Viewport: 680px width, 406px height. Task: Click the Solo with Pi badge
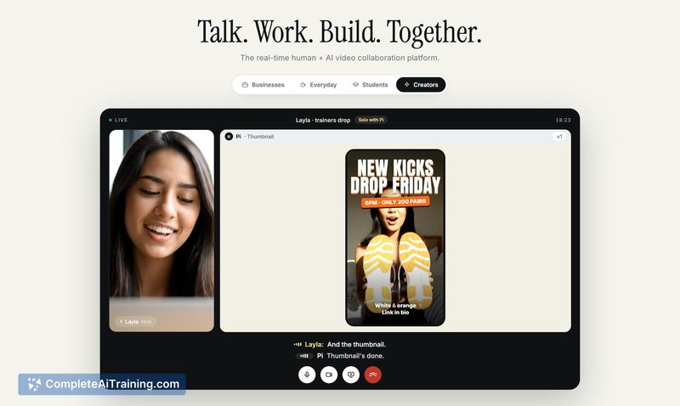(371, 120)
